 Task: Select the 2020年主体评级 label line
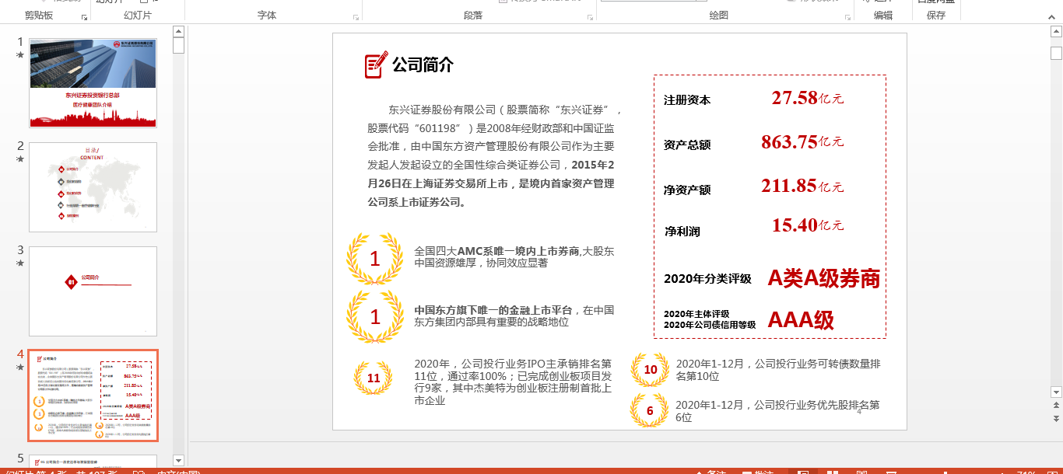click(x=696, y=314)
